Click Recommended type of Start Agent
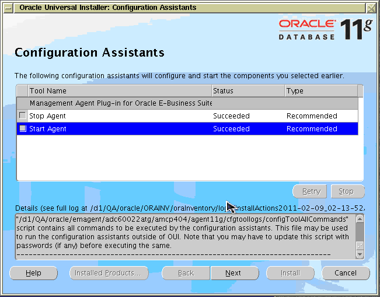This screenshot has height=297, width=380. [x=312, y=129]
